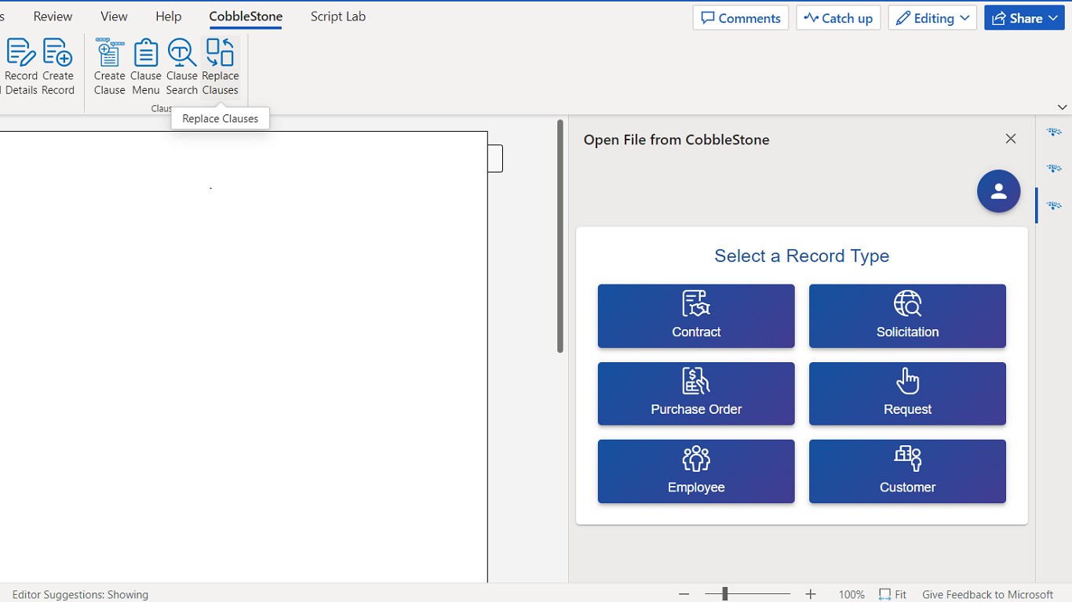This screenshot has width=1072, height=602.
Task: Click the zoom out minus button
Action: [684, 594]
